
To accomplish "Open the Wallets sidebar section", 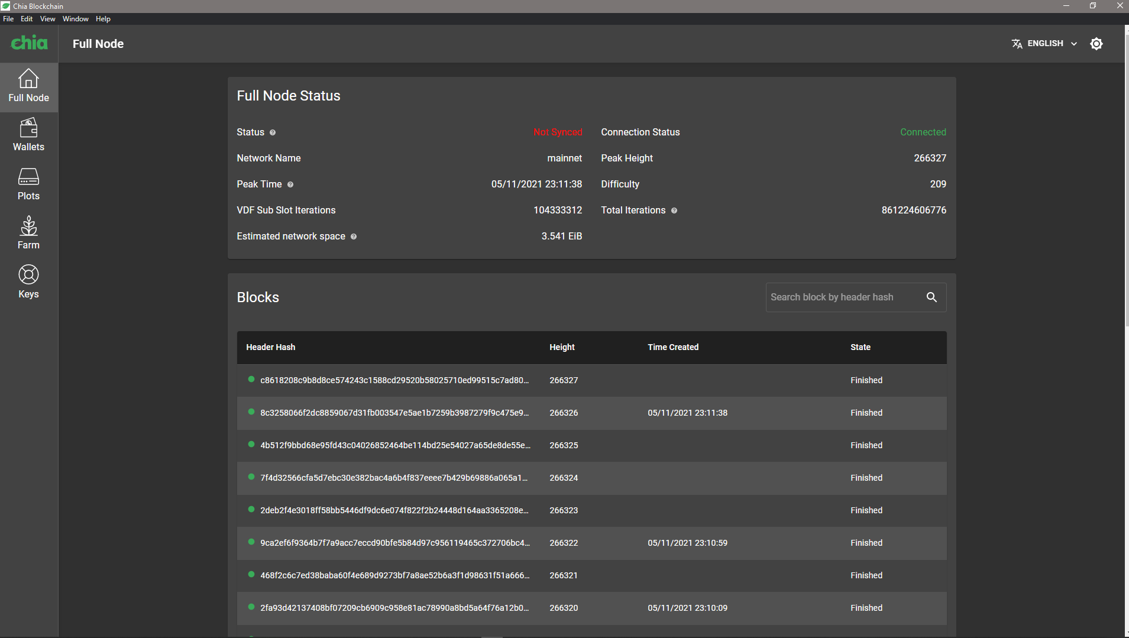I will coord(29,136).
